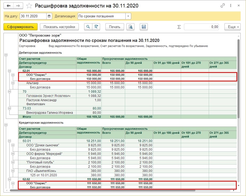Click the magnifier Find icon
The width and height of the screenshot is (246, 196).
88,27
